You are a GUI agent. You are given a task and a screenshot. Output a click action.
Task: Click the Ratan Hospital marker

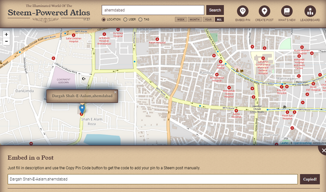pos(157,39)
